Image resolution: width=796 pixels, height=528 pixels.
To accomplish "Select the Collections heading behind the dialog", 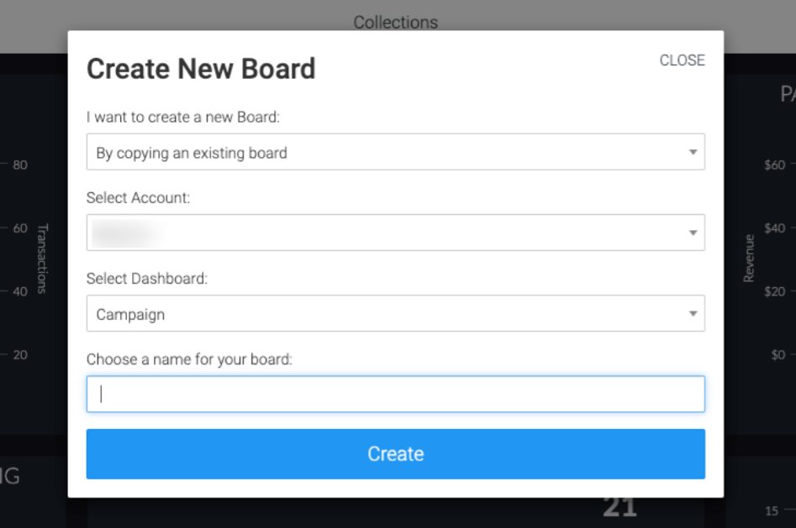I will click(395, 23).
